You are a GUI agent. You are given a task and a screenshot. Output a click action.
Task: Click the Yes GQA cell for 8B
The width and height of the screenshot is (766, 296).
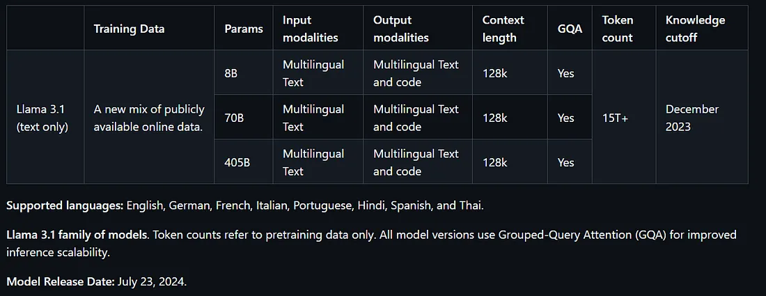570,72
